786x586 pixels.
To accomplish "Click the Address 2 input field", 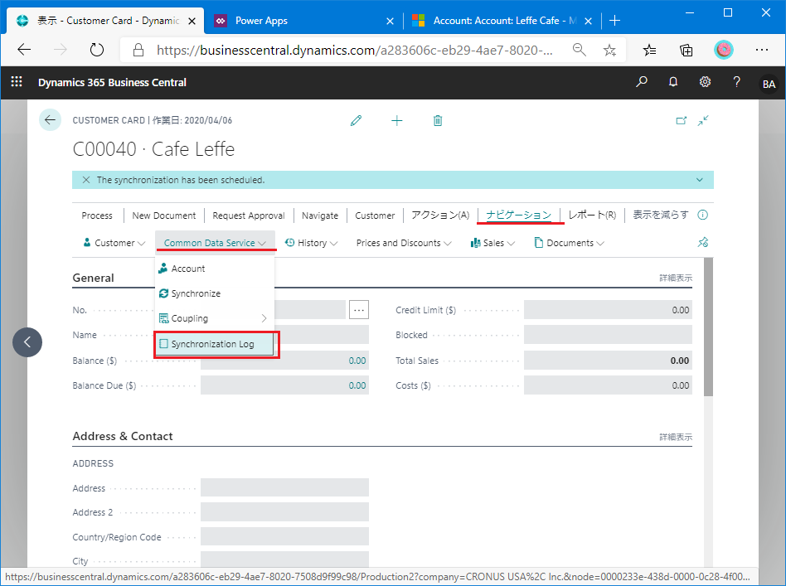I will pyautogui.click(x=284, y=511).
